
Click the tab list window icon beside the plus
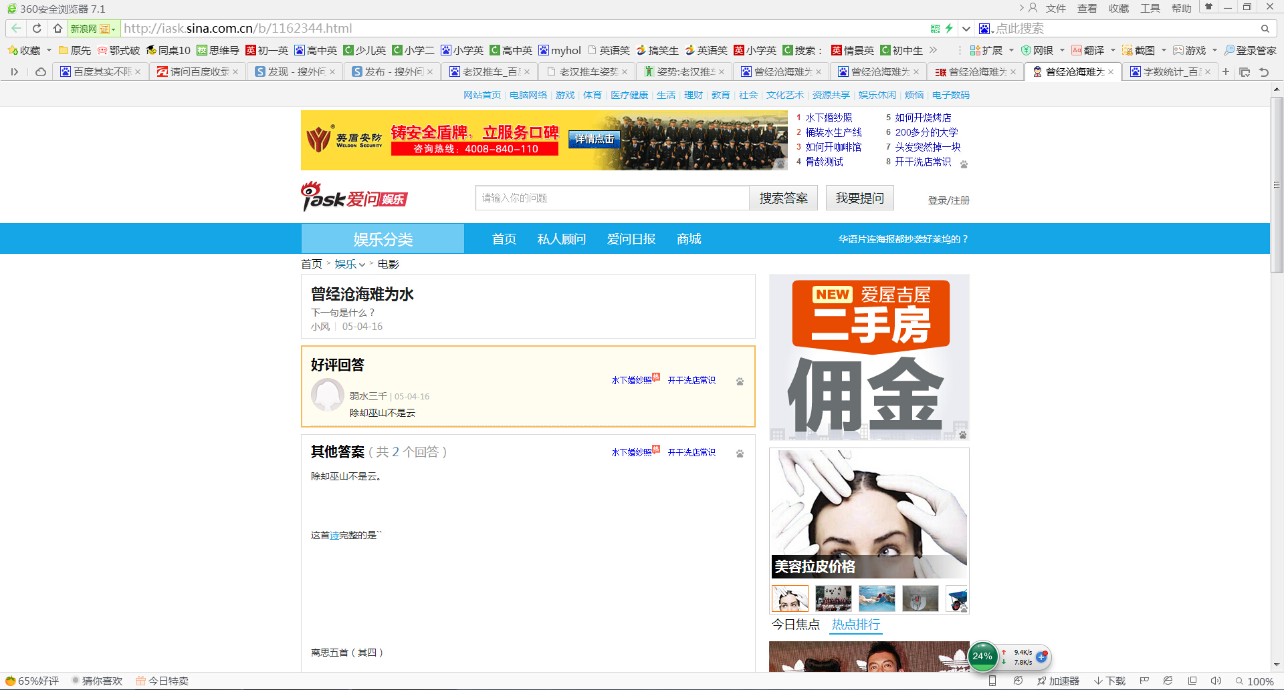[1245, 71]
